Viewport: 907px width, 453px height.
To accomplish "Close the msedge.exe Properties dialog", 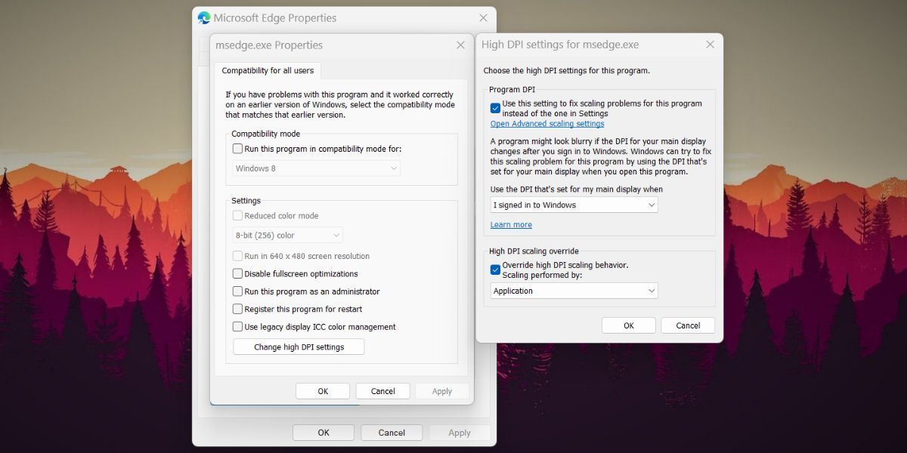I will pos(461,45).
